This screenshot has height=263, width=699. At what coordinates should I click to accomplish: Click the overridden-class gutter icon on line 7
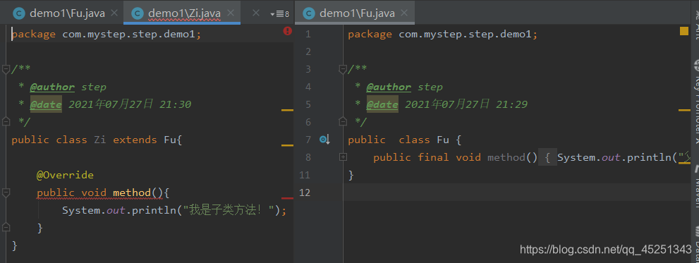coord(324,140)
